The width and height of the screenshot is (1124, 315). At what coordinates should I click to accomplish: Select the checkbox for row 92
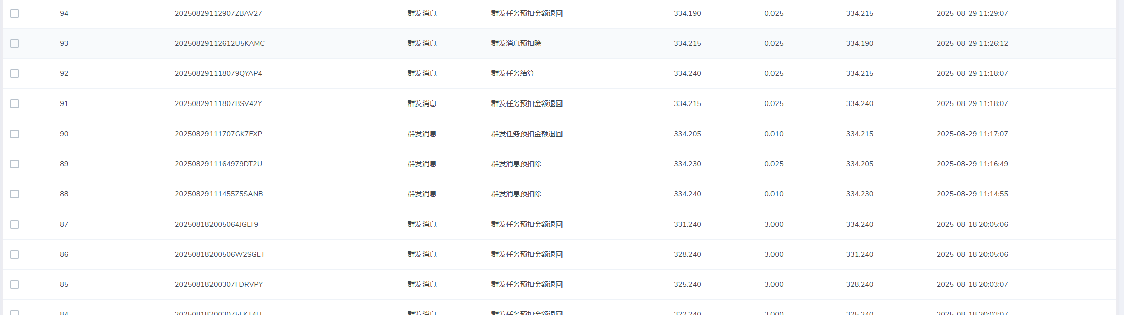[x=15, y=74]
